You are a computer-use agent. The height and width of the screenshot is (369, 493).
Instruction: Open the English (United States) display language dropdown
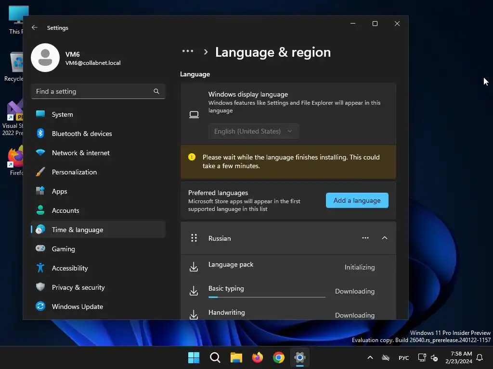point(253,131)
